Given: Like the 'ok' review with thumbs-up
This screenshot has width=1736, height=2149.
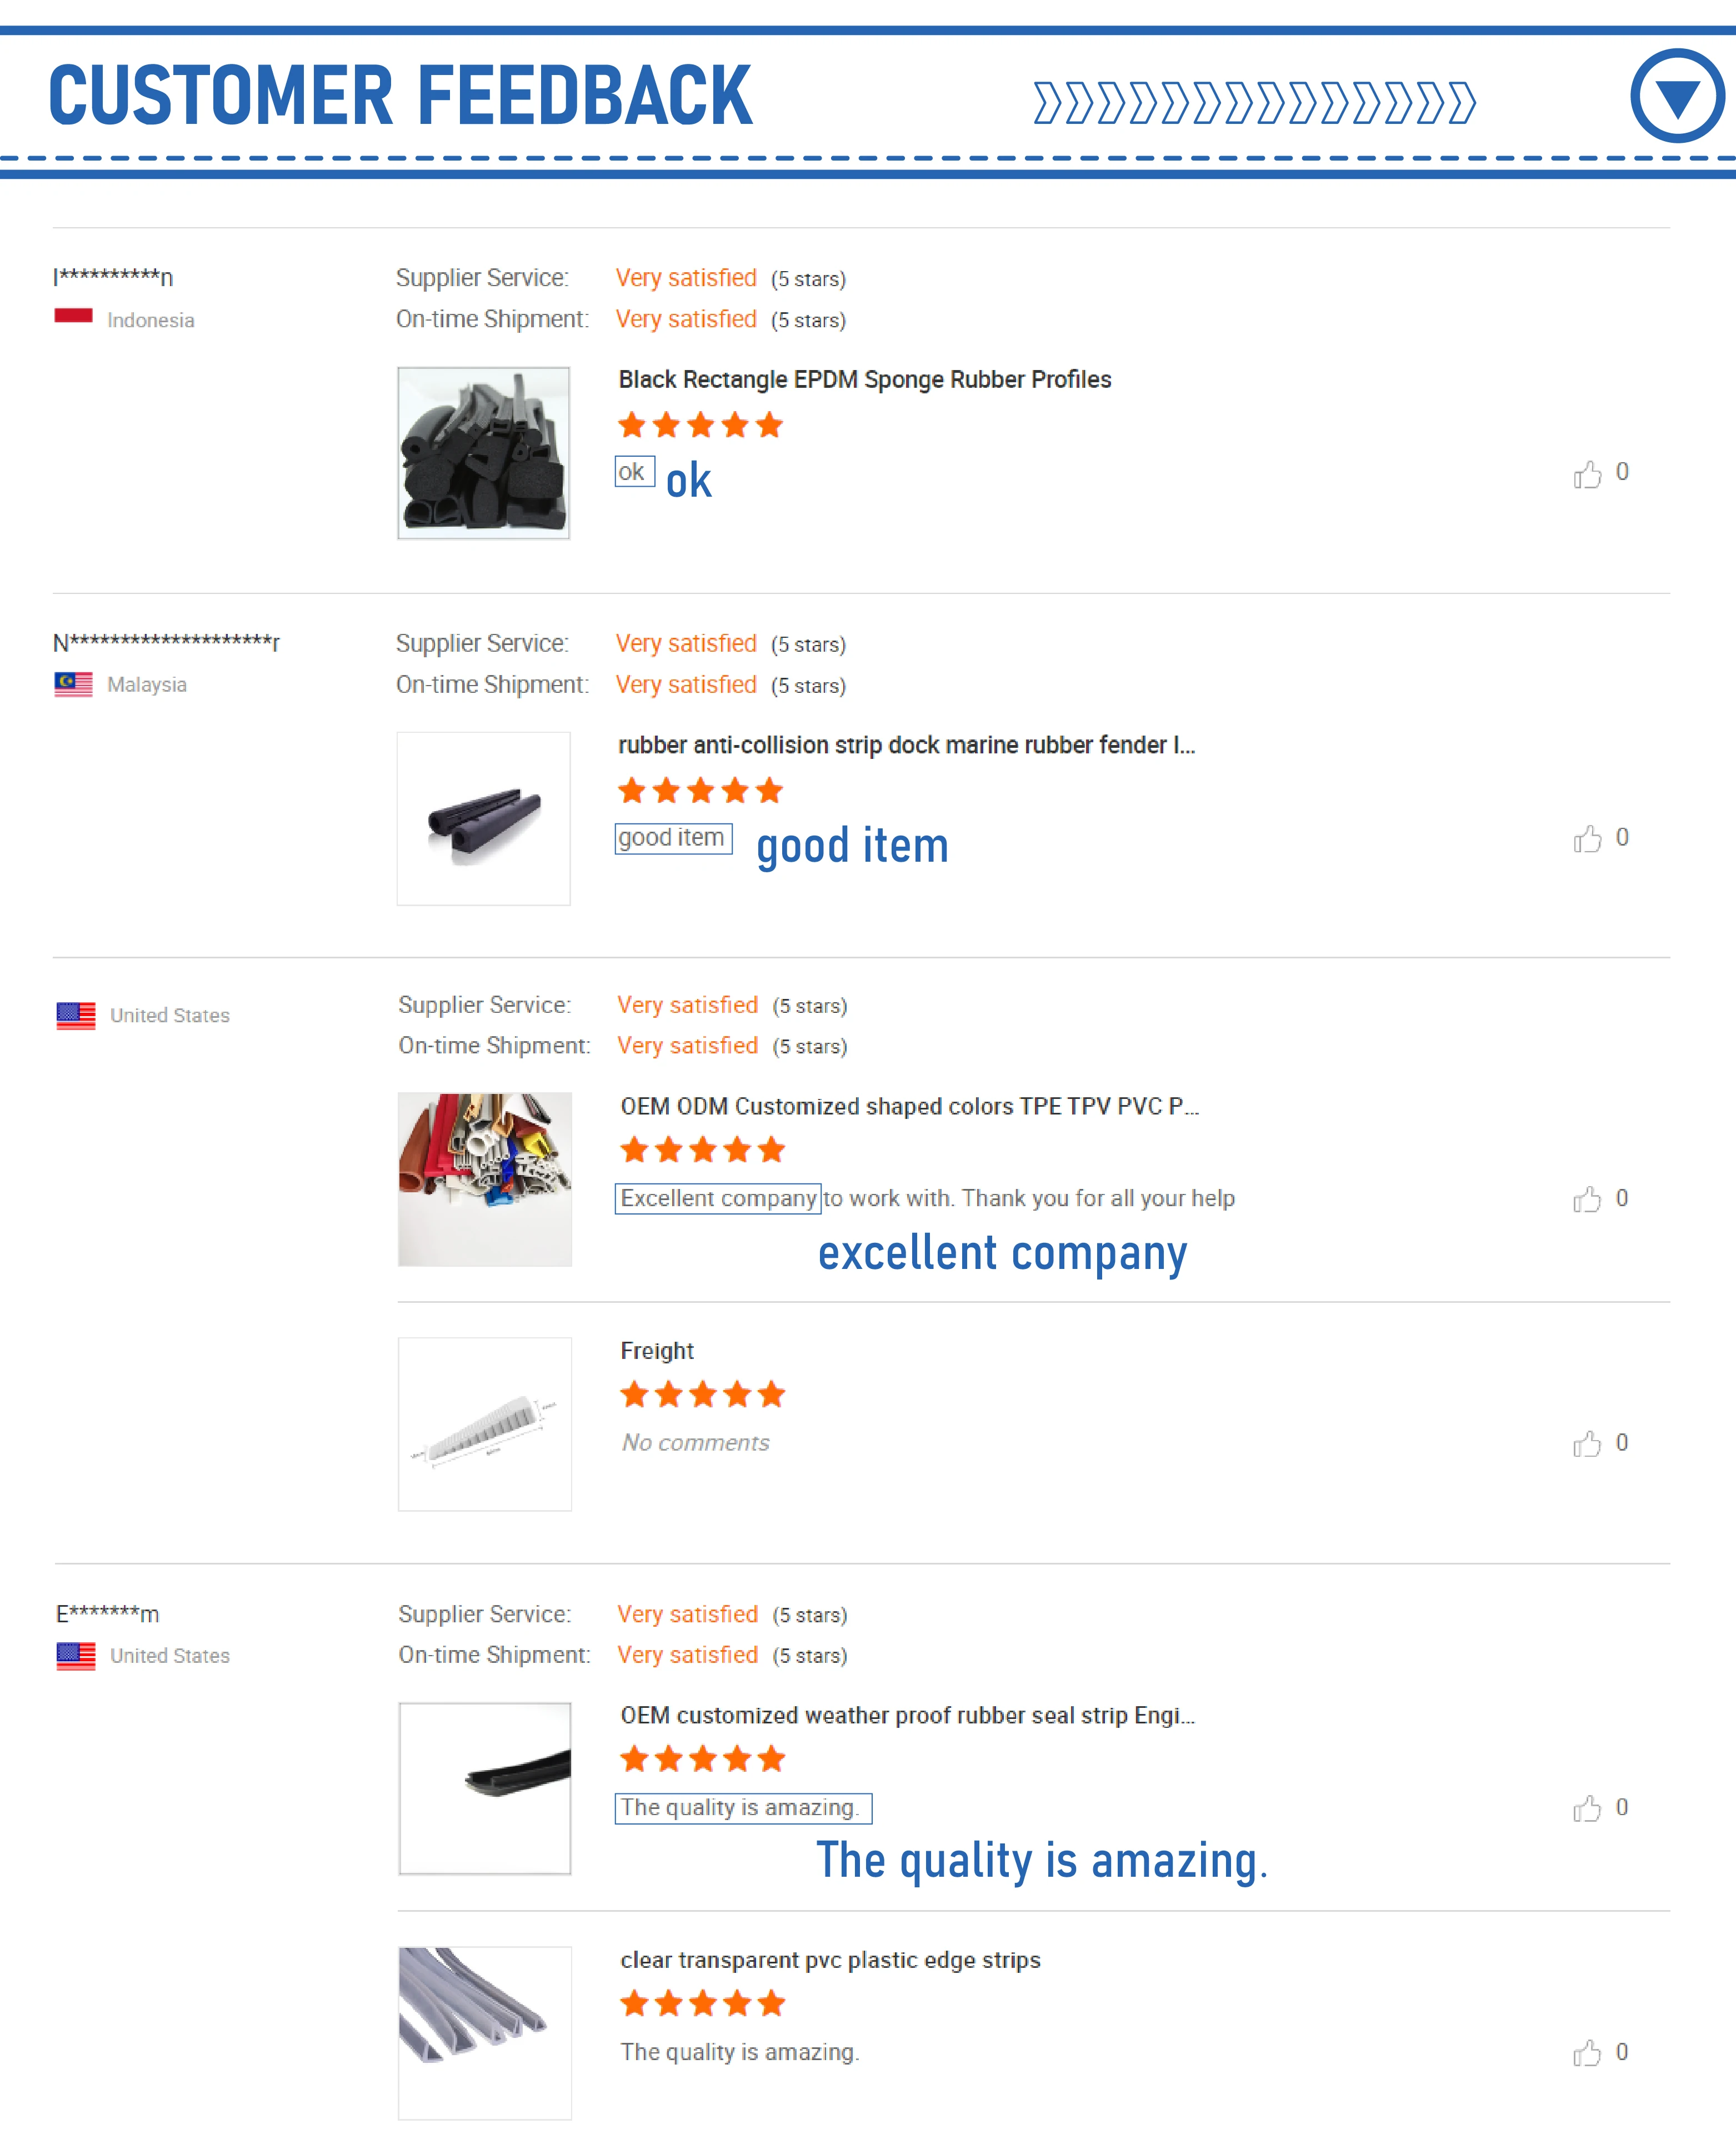Looking at the screenshot, I should click(1587, 473).
